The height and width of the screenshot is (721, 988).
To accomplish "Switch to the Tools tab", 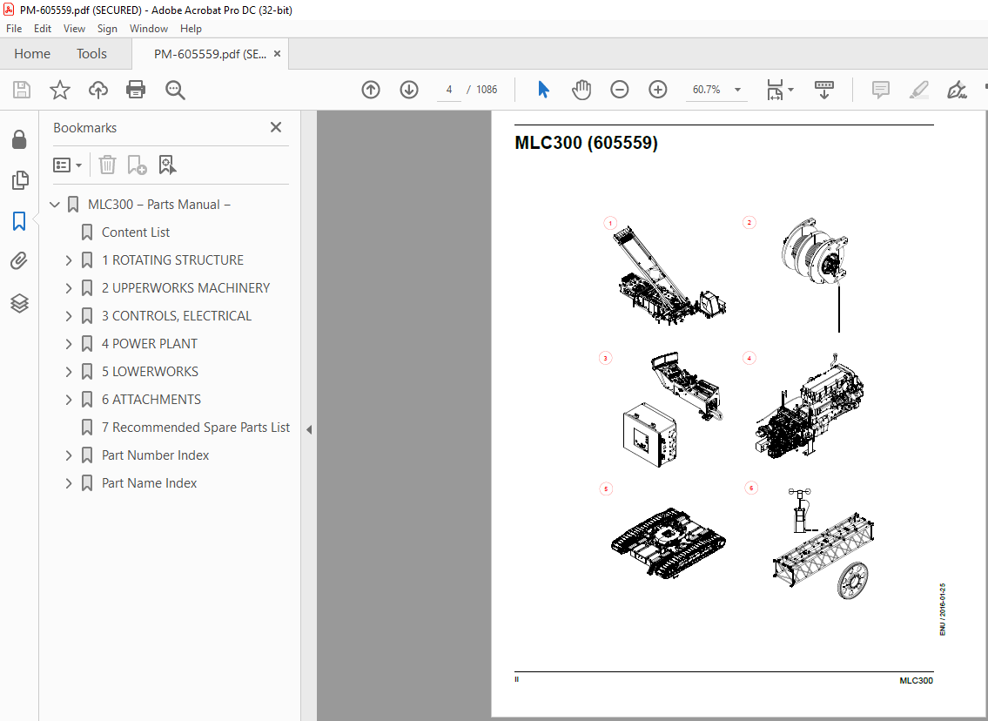I will coord(92,54).
